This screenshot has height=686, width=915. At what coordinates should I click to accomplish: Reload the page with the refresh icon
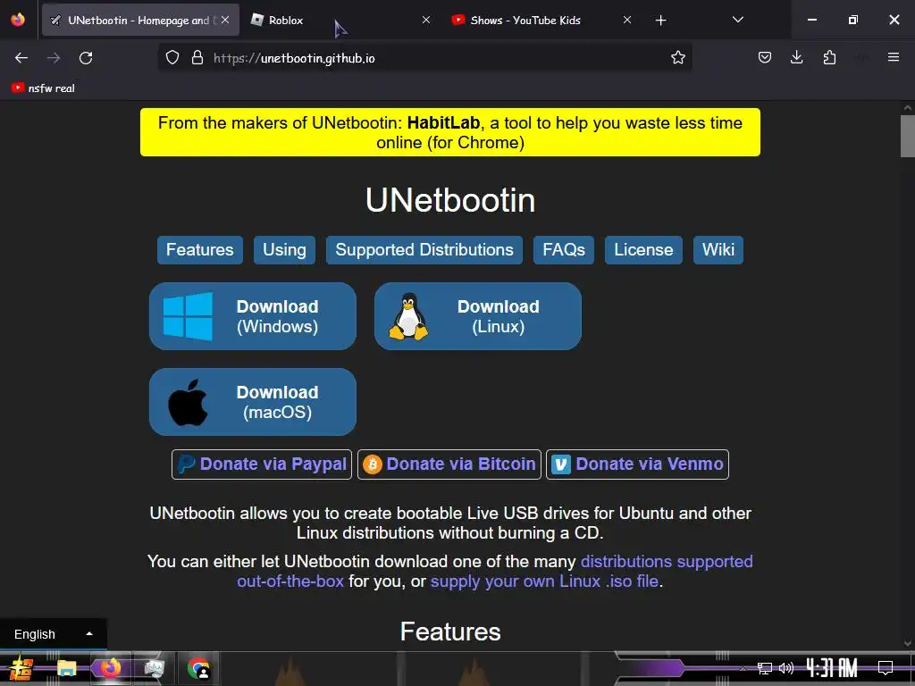[x=86, y=58]
